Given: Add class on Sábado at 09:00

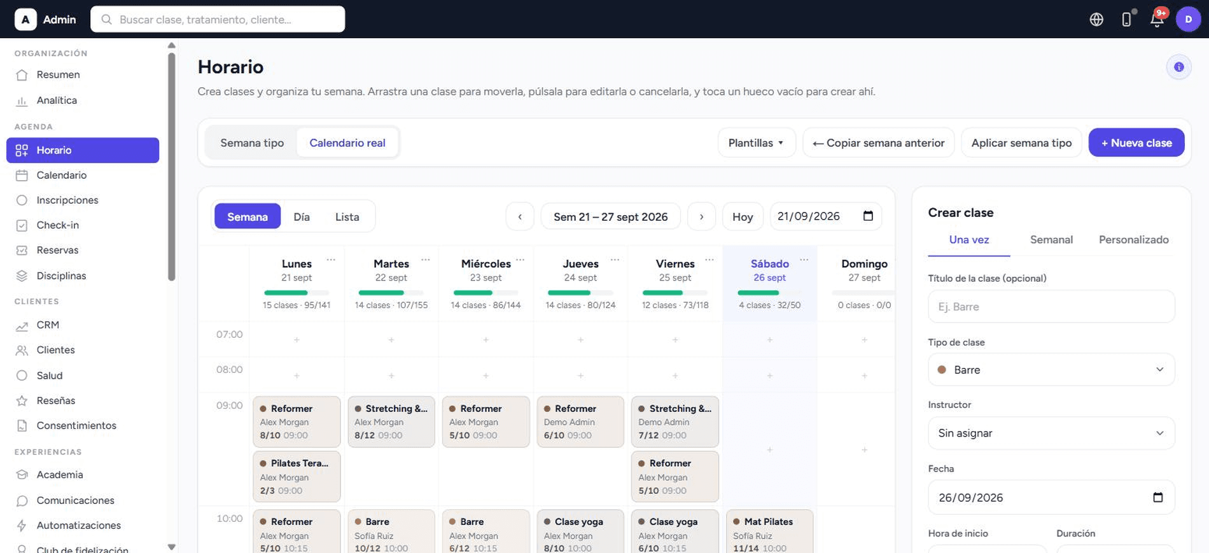Looking at the screenshot, I should pyautogui.click(x=770, y=450).
